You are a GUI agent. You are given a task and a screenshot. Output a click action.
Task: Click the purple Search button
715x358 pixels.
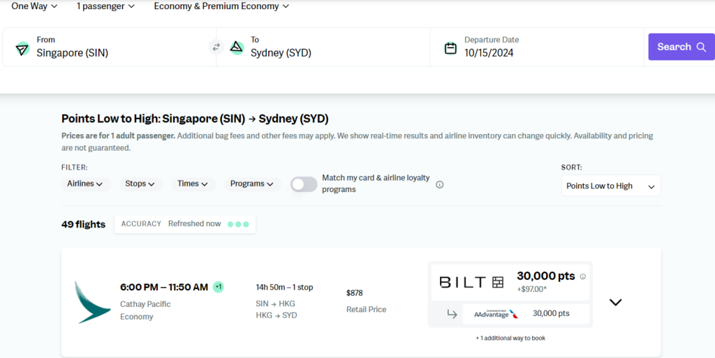tap(681, 47)
